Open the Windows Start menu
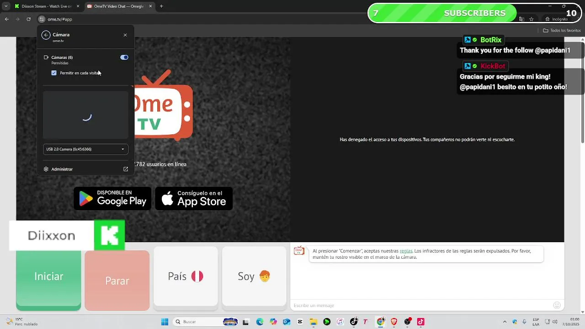 165,322
